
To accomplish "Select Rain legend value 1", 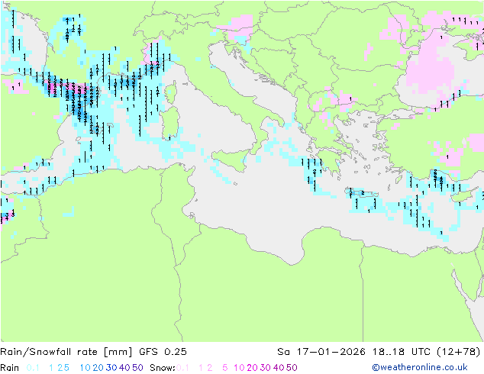I will [51, 368].
